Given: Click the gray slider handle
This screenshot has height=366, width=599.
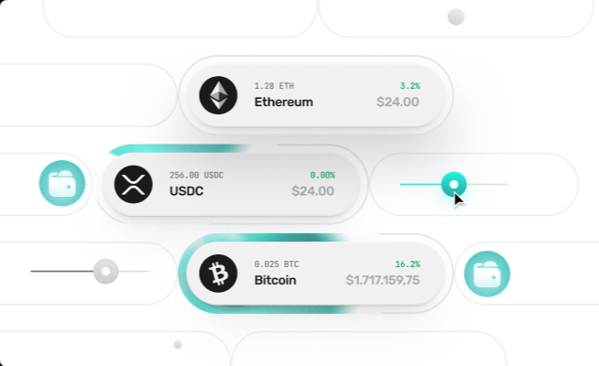Looking at the screenshot, I should point(106,271).
